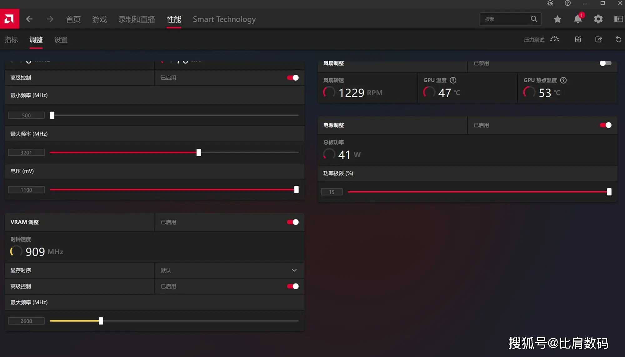Maximize the window
Viewport: 625px width, 357px height.
coord(603,3)
